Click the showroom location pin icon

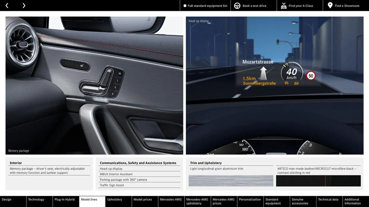point(330,5)
